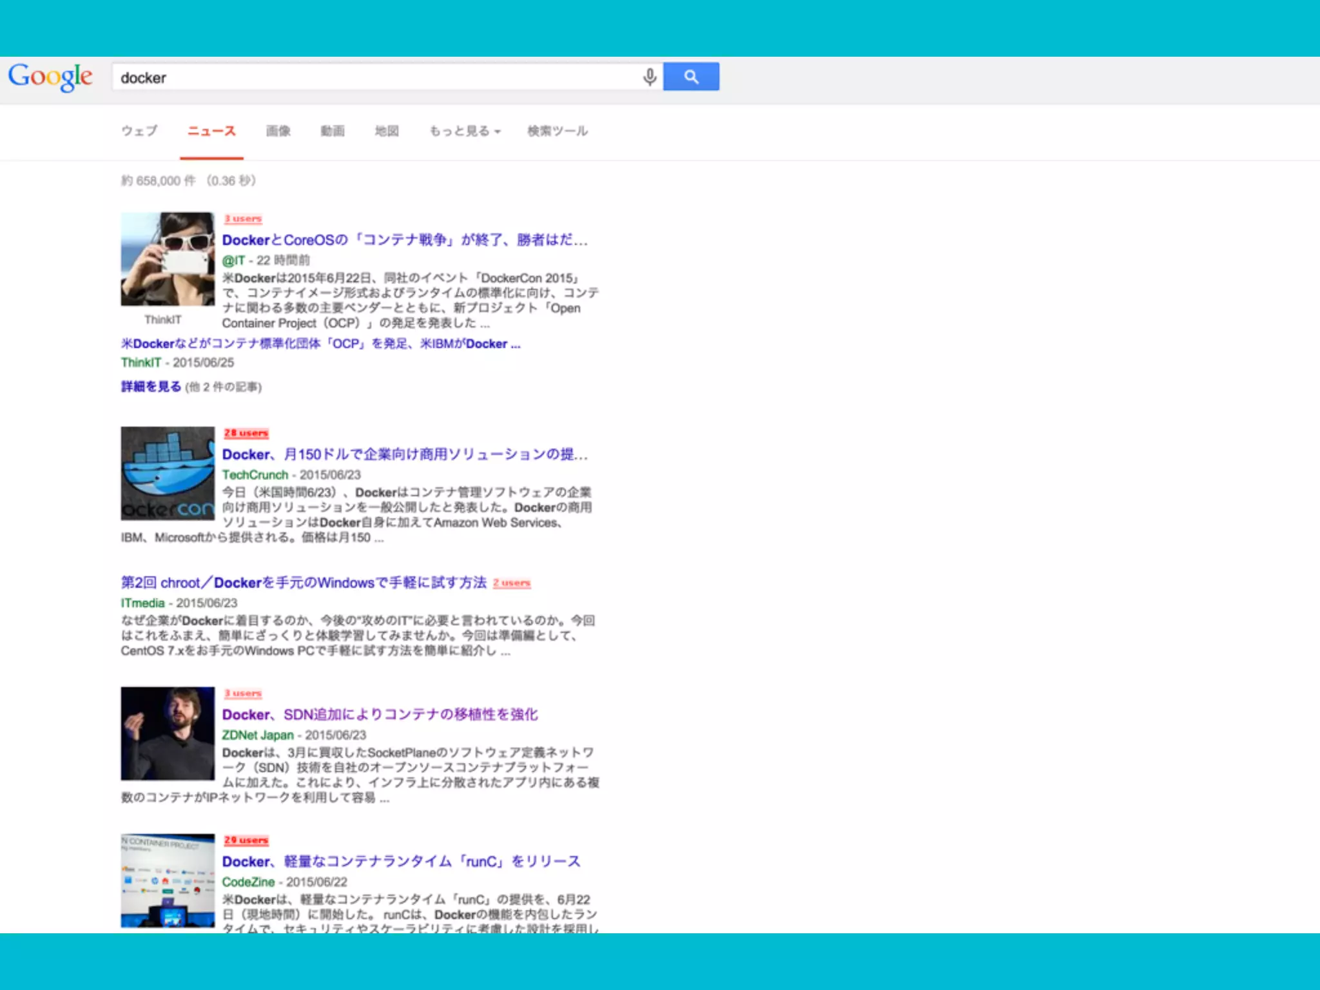Click the voice search microphone icon
This screenshot has width=1320, height=990.
(649, 77)
